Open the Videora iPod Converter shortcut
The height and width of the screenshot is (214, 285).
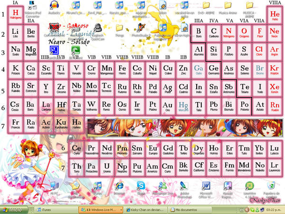[33, 5]
